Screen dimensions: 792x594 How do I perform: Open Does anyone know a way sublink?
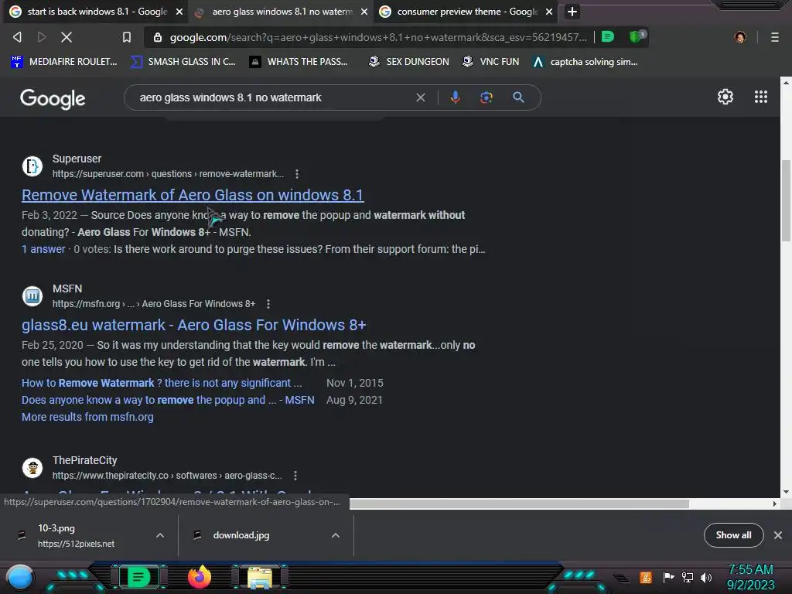[x=168, y=400]
